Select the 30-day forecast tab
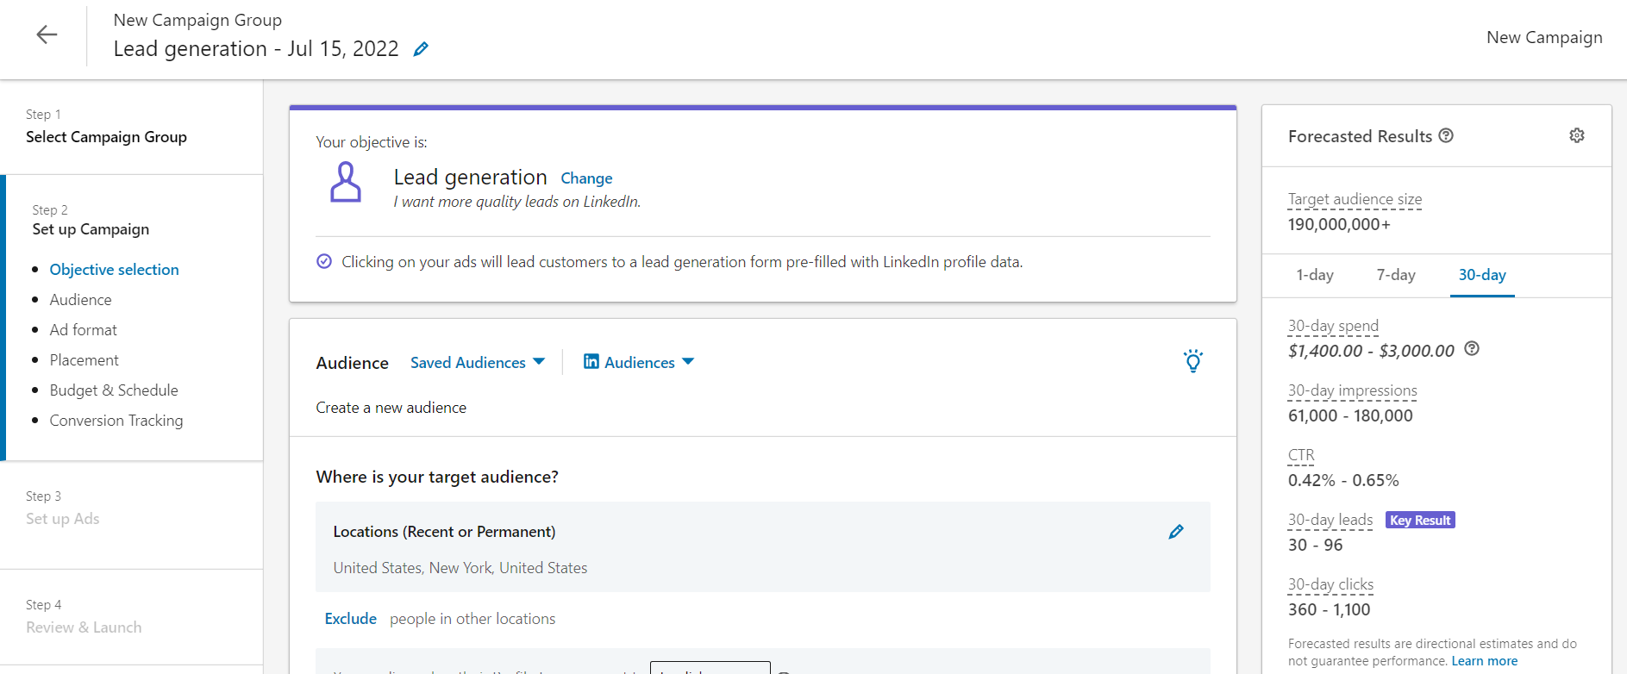Viewport: 1627px width, 674px height. pyautogui.click(x=1481, y=275)
